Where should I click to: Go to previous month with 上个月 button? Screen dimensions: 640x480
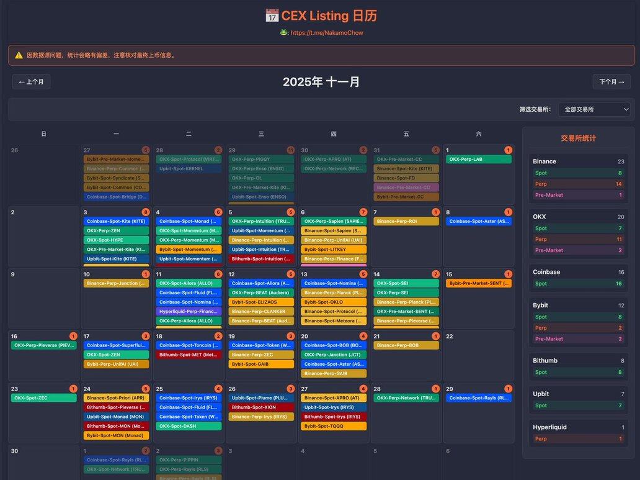(31, 82)
